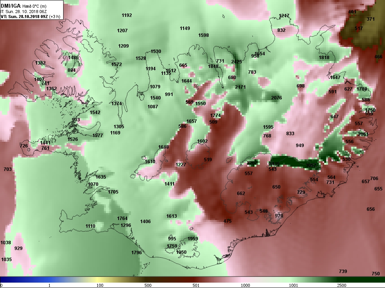The image size is (385, 288).
Task: Click the value 903 on the map
Action: point(76,119)
